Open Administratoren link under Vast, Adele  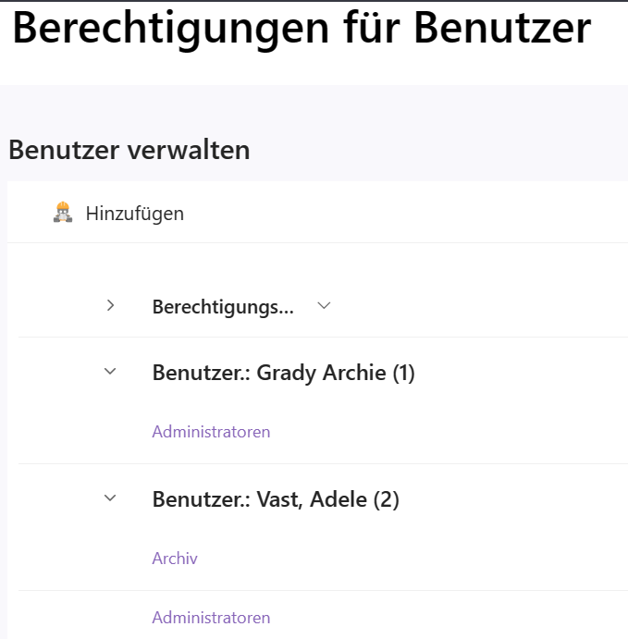pyautogui.click(x=211, y=618)
